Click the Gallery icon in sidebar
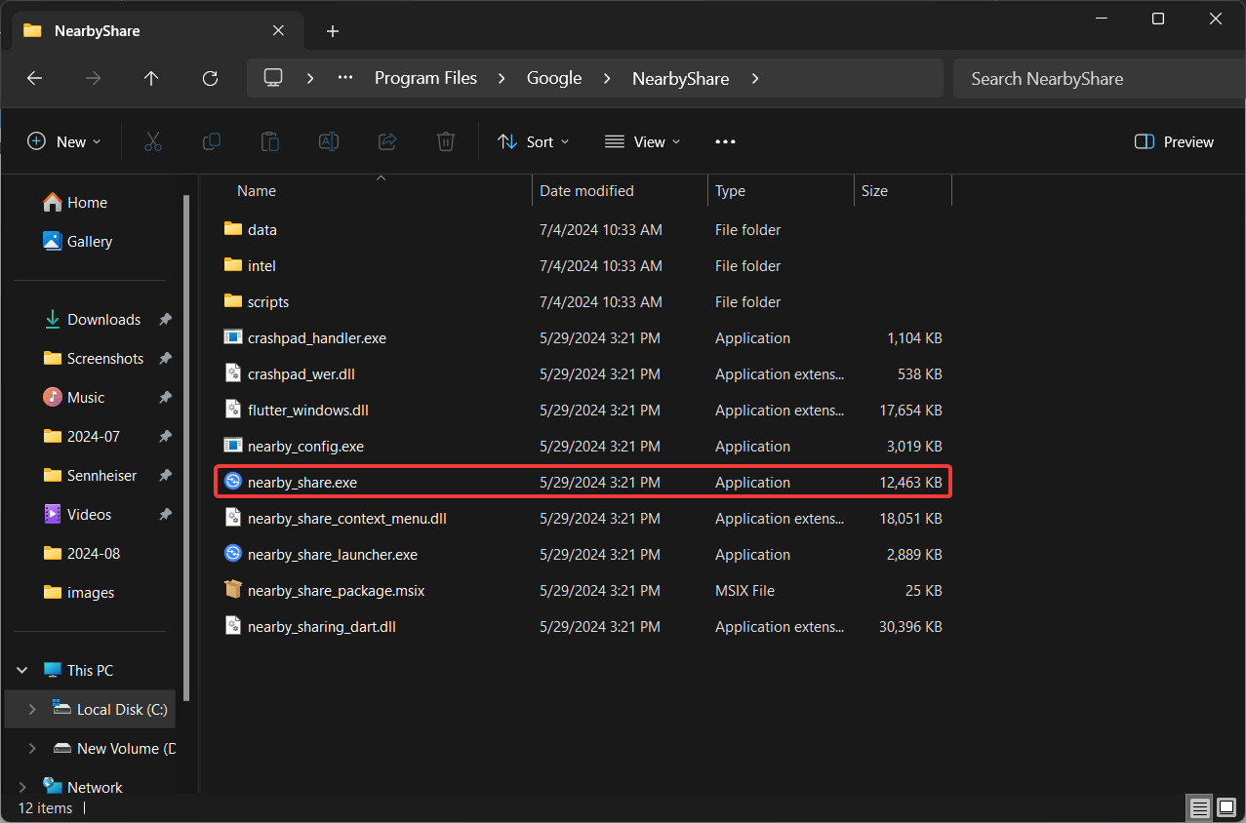The height and width of the screenshot is (823, 1246). [53, 241]
